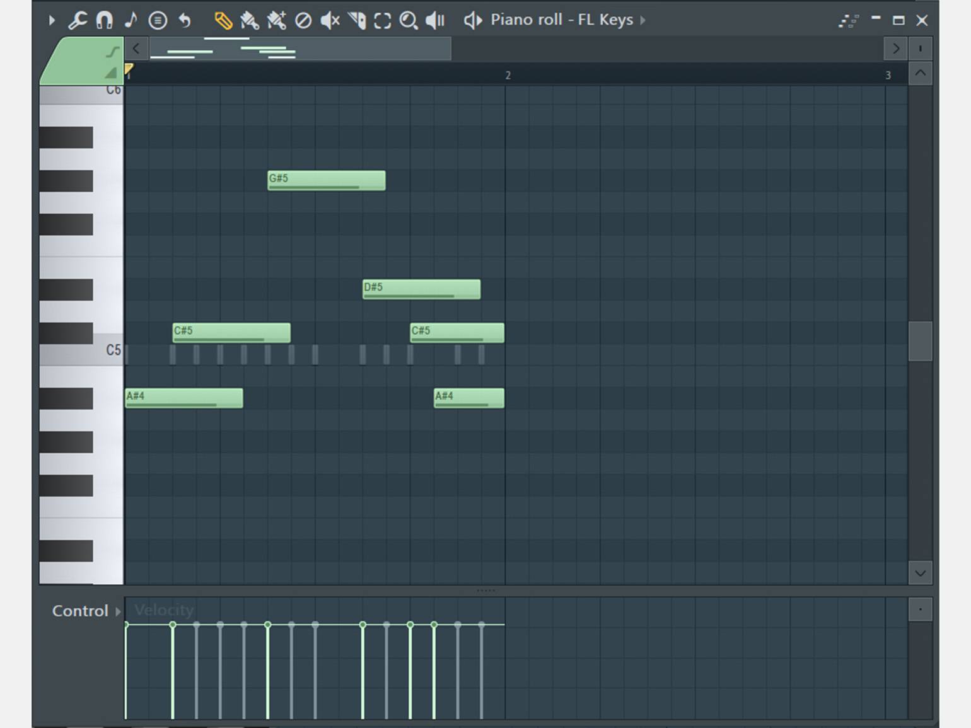Click the down arrow of vertical scrollbar
Image resolution: width=971 pixels, height=728 pixels.
point(921,573)
